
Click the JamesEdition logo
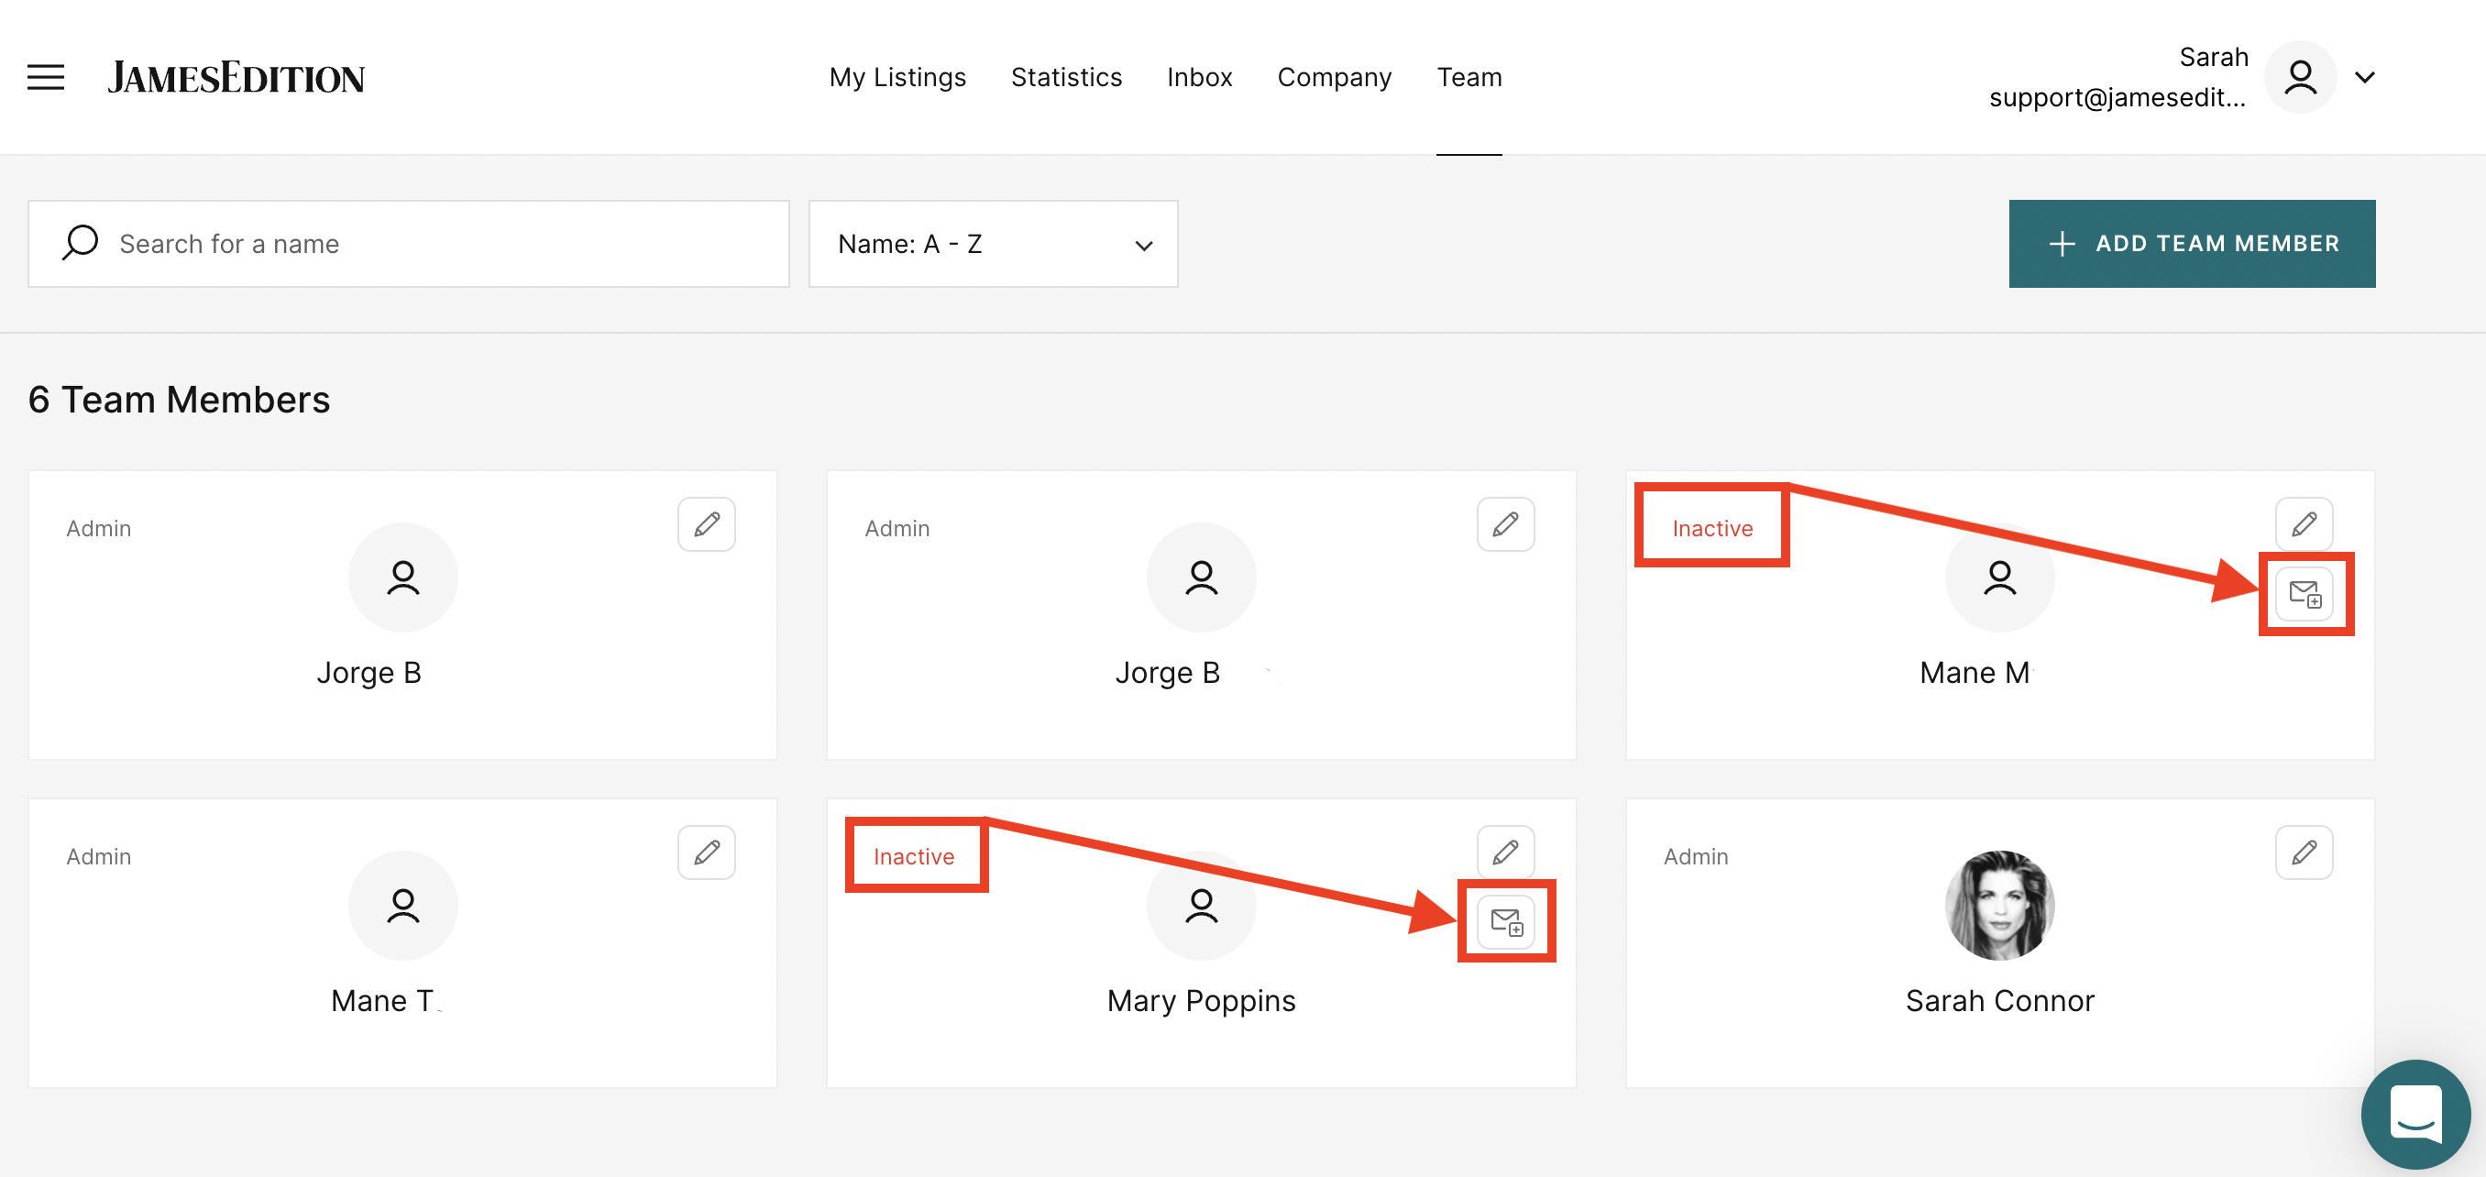[x=236, y=77]
